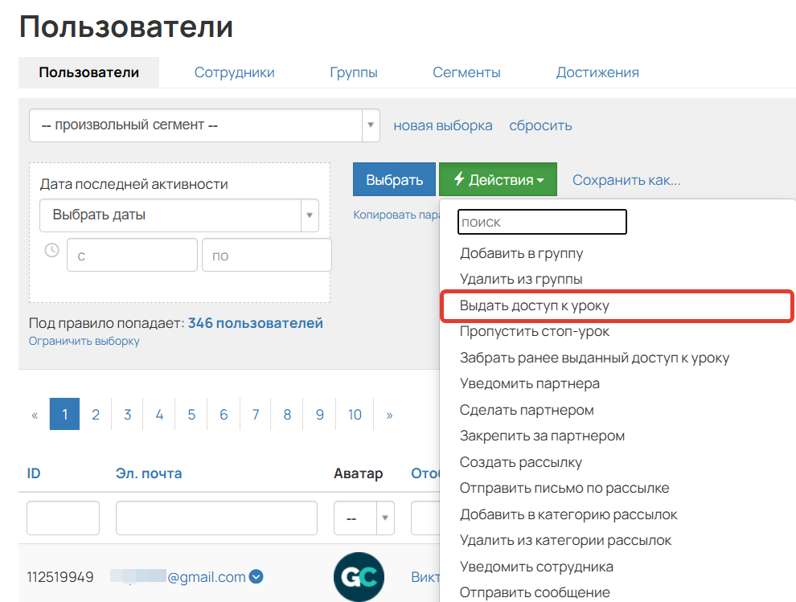Screen dimensions: 796x602
Task: Go to pagination page 6
Action: point(224,415)
